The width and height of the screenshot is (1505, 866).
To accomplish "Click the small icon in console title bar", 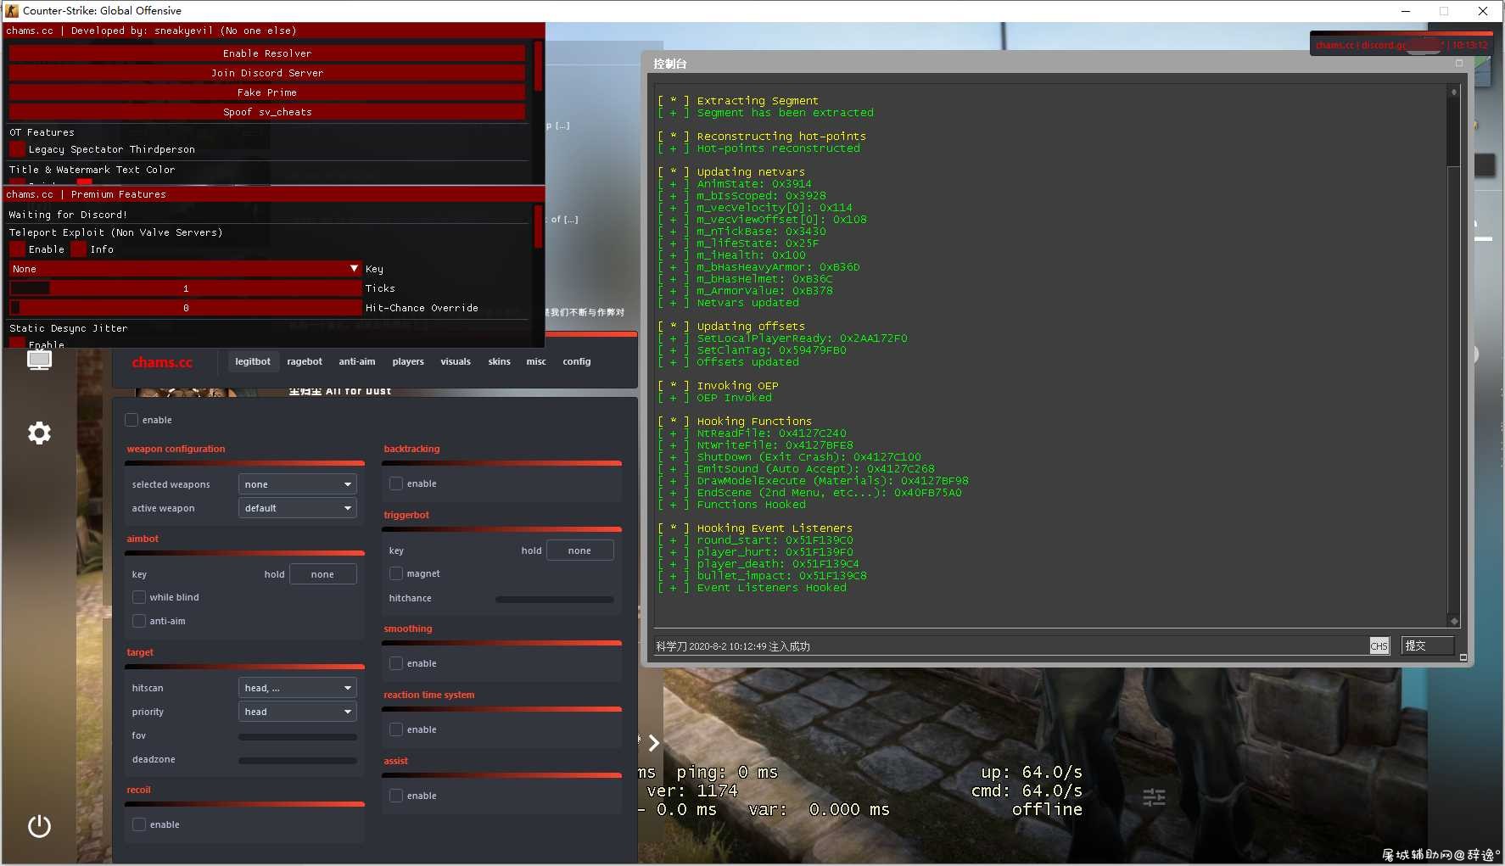I will (x=1459, y=63).
